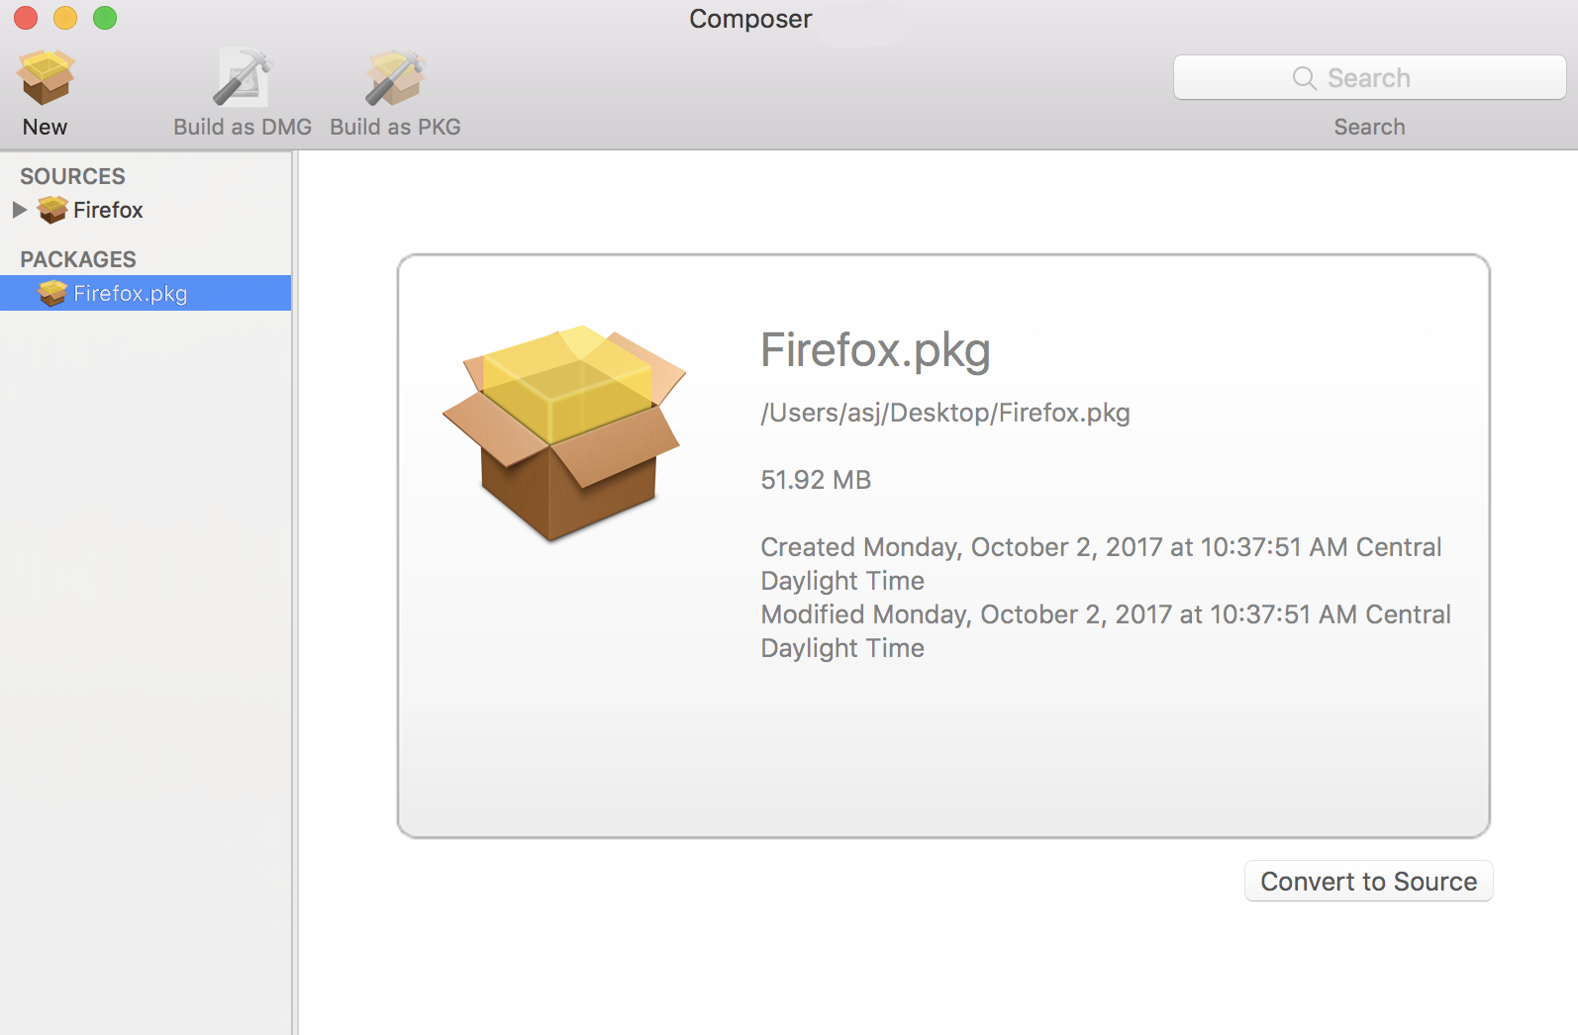
Task: Click the Modified Monday, October 2 date text
Action: [1106, 631]
